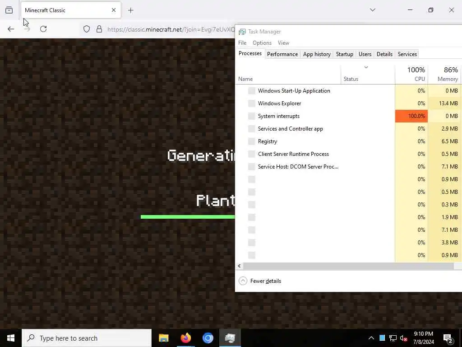Screen dimensions: 462x347
Task: Sort processes by Memory column
Action: 445,74
